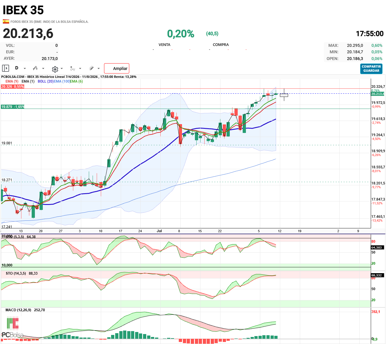386x344 pixels.
Task: Open chart settings gear icon
Action: tap(55, 69)
